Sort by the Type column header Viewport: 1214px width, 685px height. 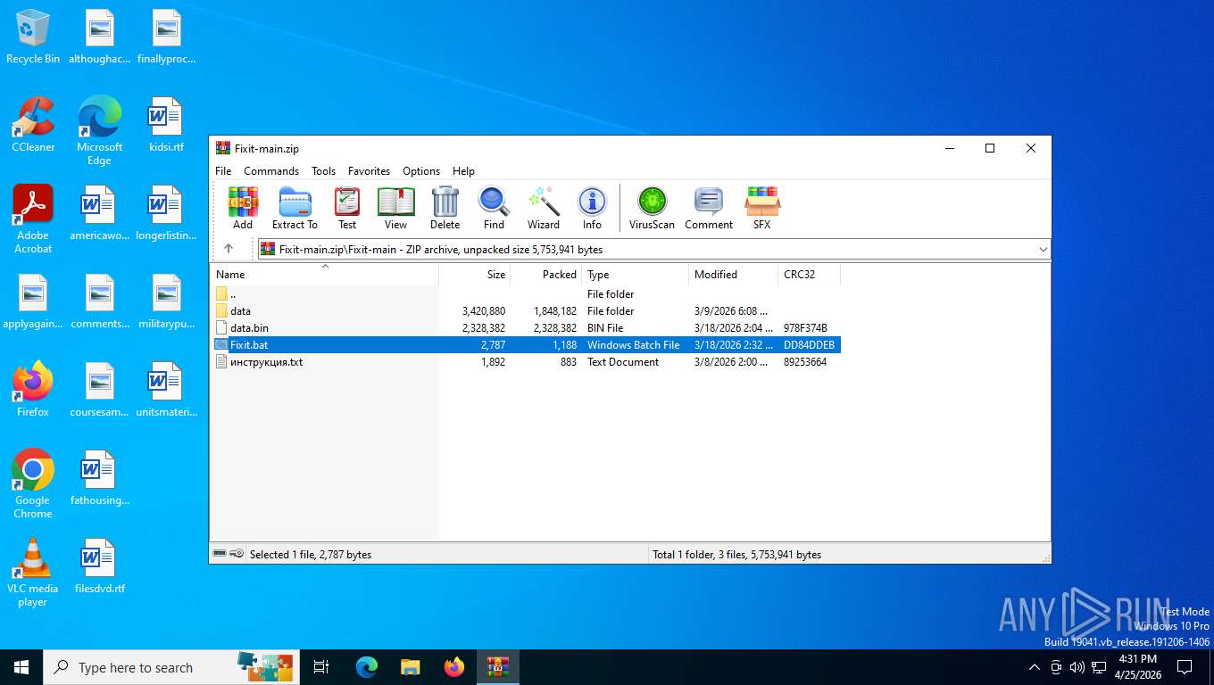click(x=635, y=275)
